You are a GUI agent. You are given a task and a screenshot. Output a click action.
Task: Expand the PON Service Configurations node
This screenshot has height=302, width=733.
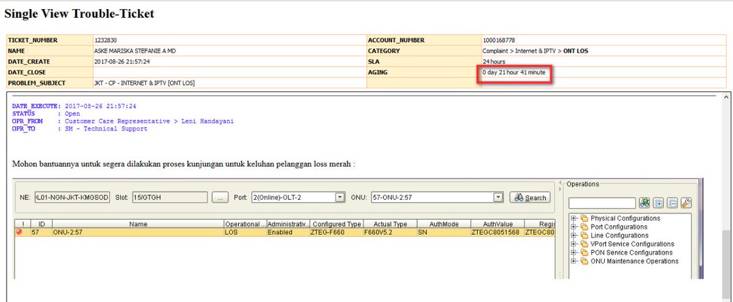pos(574,253)
